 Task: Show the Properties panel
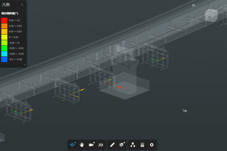pyautogui.click(x=142, y=145)
